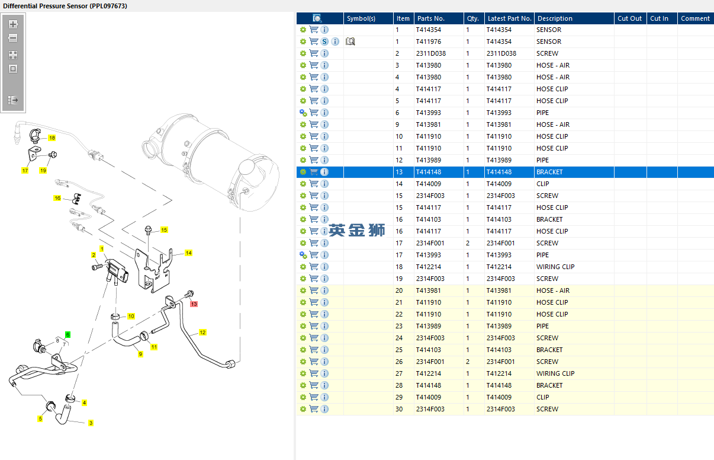
Task: Click the PIPE description for item 6
Action: pos(542,113)
